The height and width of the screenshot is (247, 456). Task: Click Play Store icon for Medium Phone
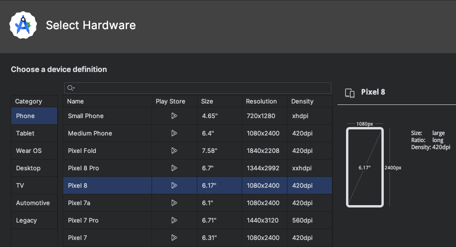(x=174, y=133)
